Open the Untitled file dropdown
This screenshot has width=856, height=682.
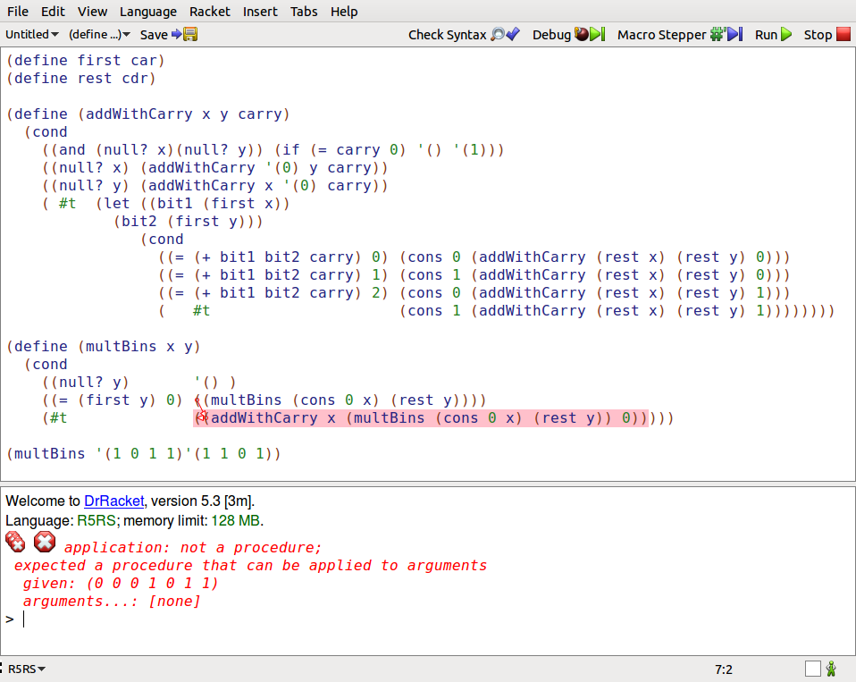tap(32, 35)
